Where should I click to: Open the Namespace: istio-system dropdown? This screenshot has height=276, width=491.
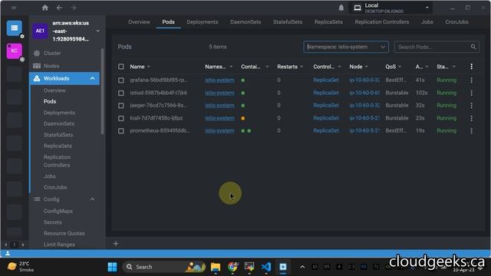pyautogui.click(x=346, y=47)
